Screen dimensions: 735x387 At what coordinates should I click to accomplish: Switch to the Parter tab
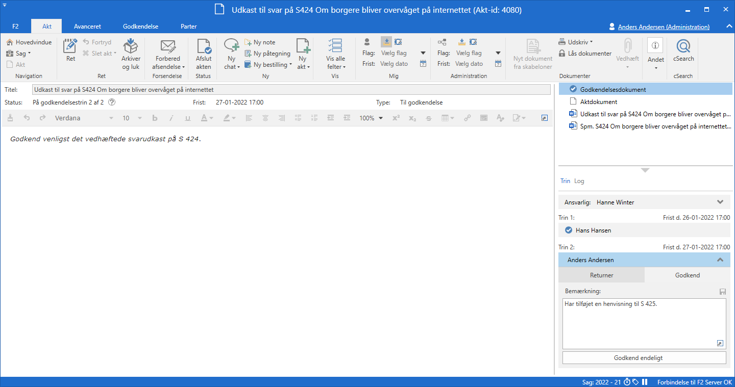tap(188, 27)
